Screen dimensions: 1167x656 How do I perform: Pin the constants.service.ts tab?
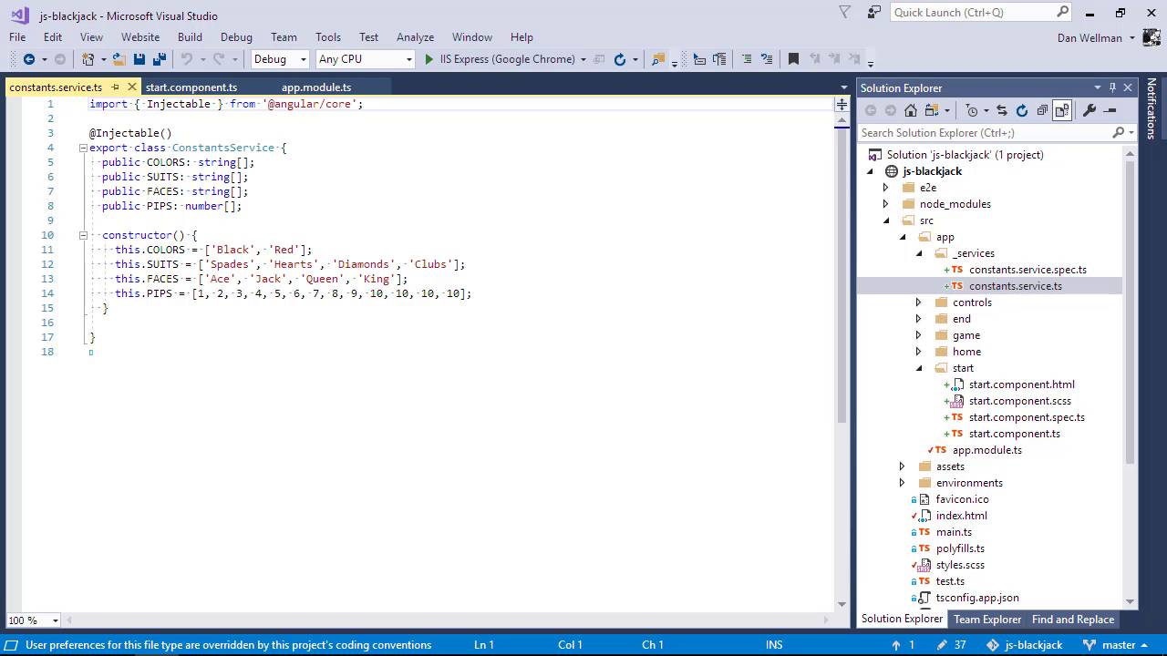coord(116,87)
